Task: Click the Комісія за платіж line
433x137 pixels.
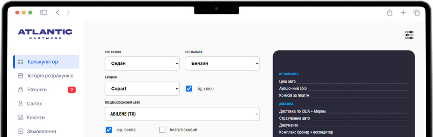Action: pos(344,95)
